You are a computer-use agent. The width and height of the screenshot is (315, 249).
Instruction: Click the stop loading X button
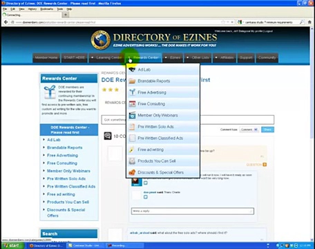[x=232, y=22]
